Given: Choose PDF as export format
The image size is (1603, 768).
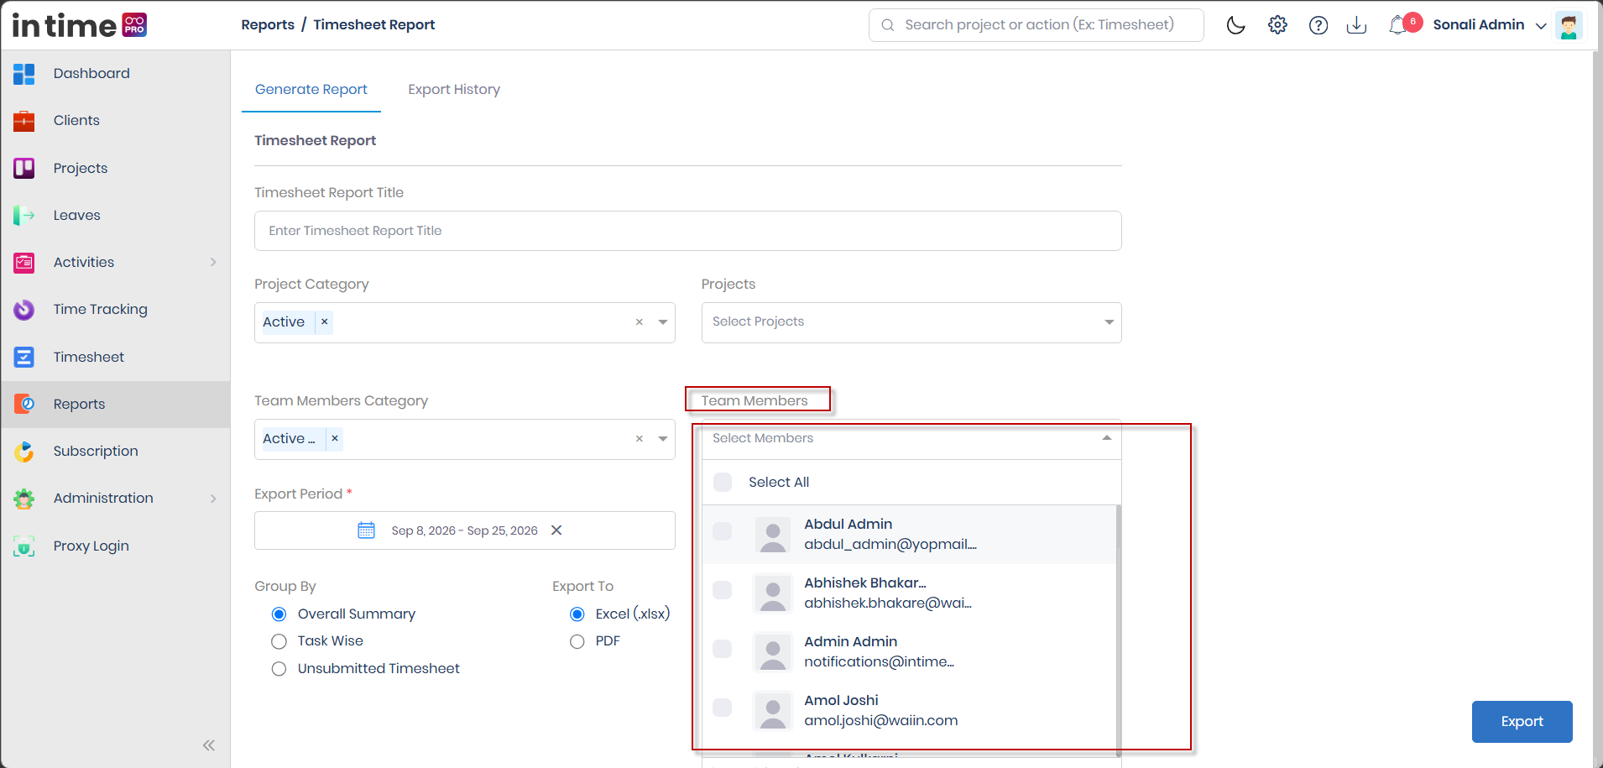Looking at the screenshot, I should click(577, 642).
